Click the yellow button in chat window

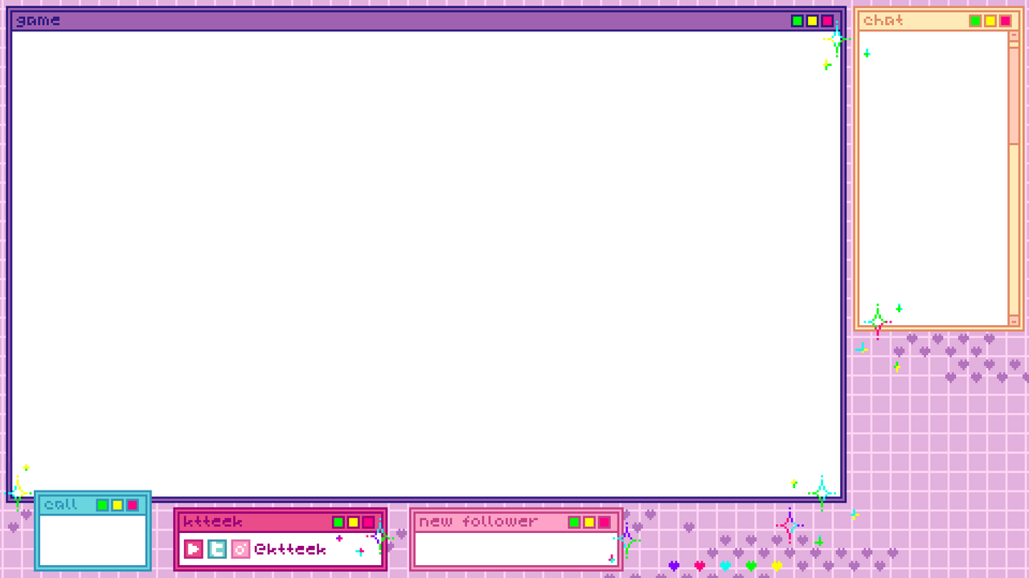pyautogui.click(x=990, y=21)
